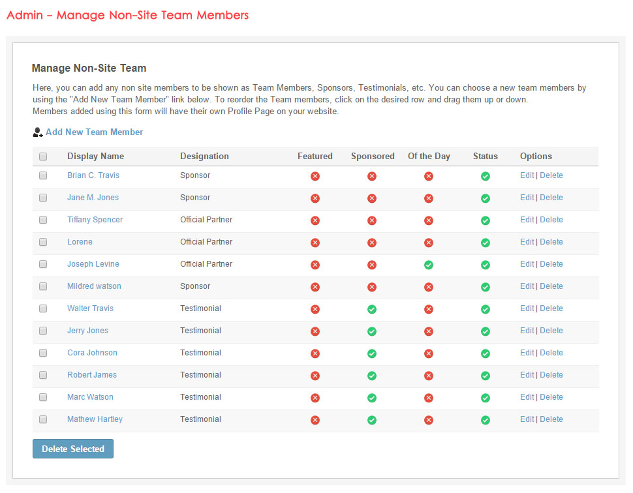
Task: Tick the checkbox for Lorene row
Action: coord(43,242)
